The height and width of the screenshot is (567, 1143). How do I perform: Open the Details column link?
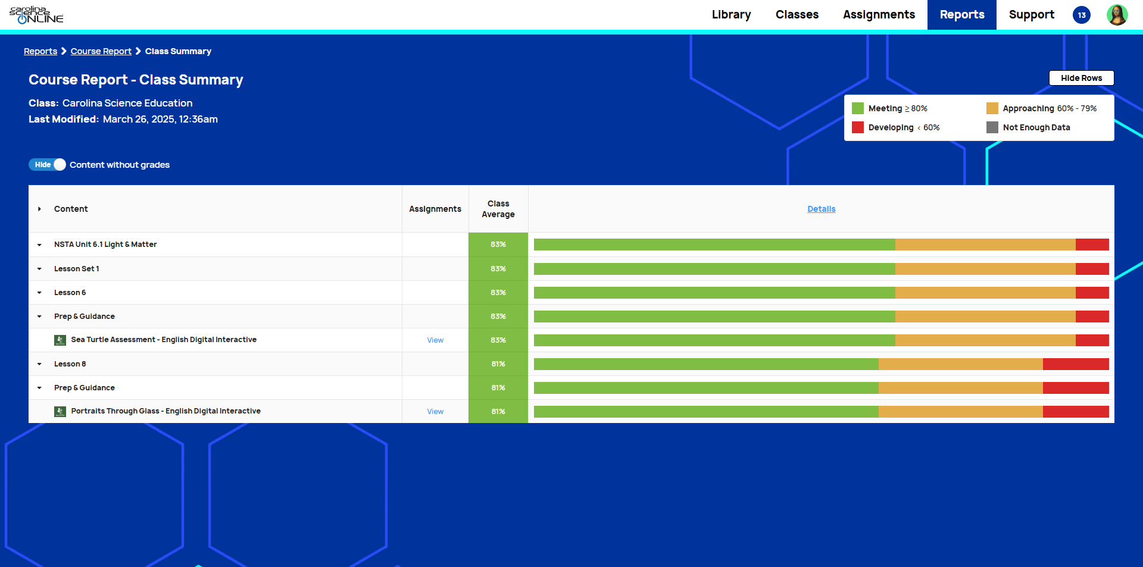[821, 209]
